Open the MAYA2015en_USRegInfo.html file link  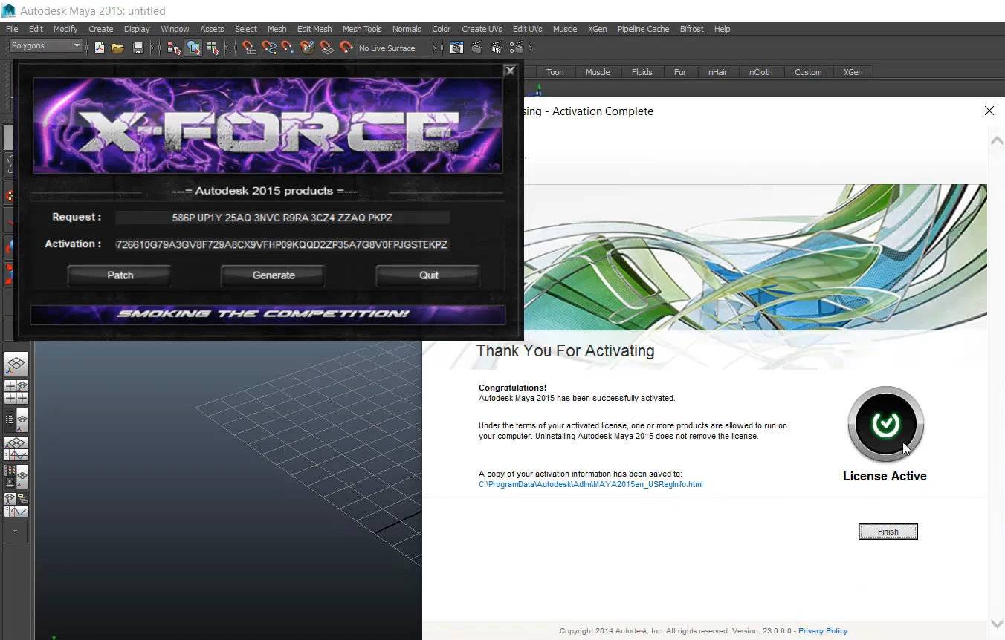coord(590,484)
